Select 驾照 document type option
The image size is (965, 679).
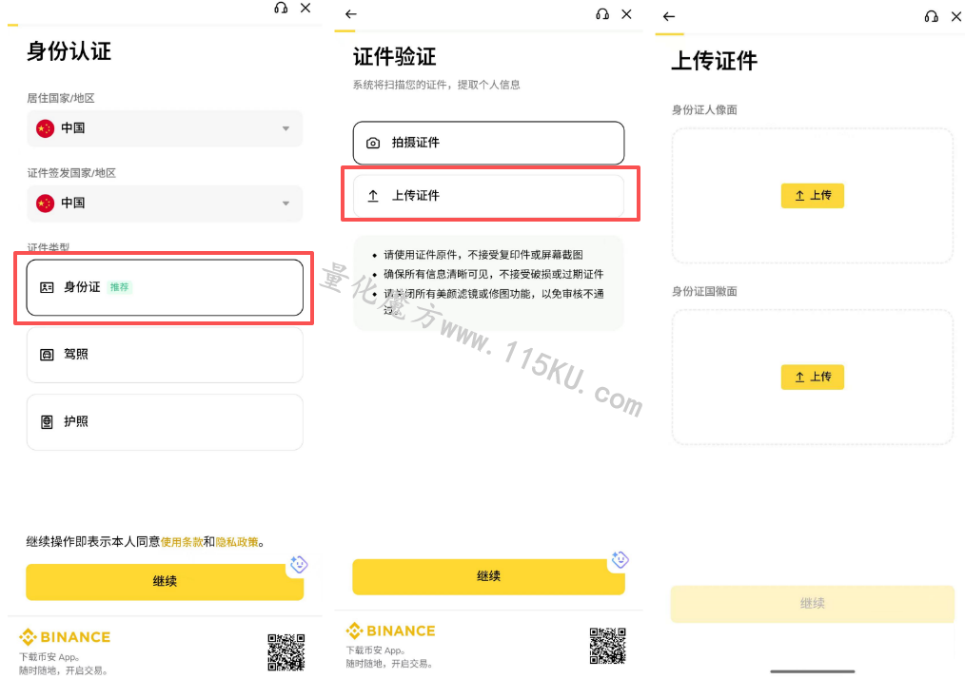[x=165, y=355]
